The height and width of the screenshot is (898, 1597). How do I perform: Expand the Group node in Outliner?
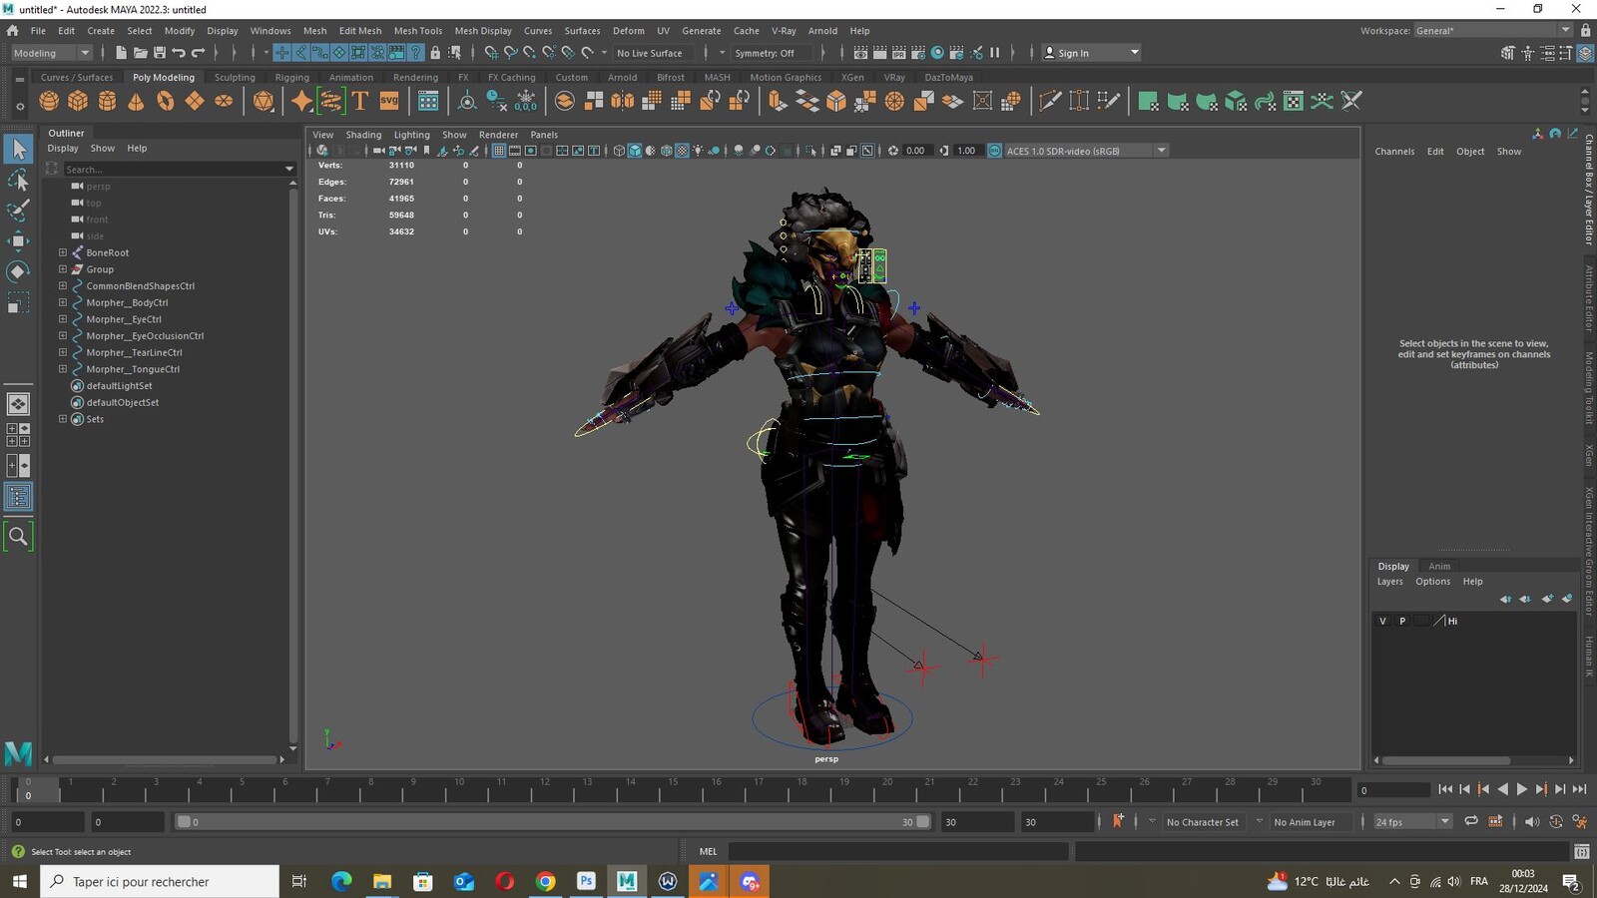(x=63, y=269)
